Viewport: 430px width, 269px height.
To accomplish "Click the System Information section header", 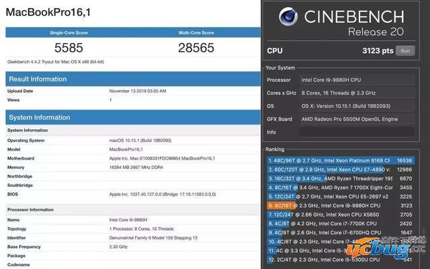I will [39, 118].
